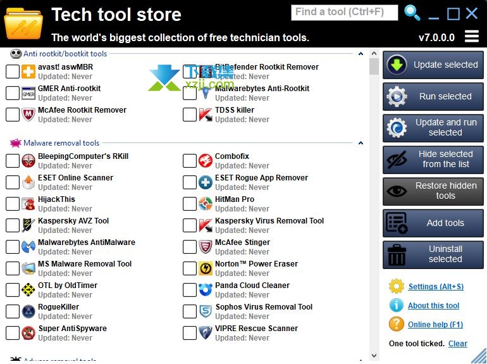Click the Sophos Virus Removal Tool name

click(264, 307)
